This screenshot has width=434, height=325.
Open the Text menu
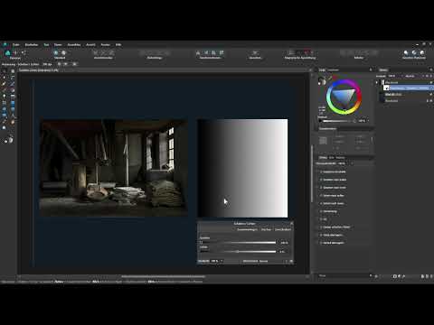pos(46,45)
